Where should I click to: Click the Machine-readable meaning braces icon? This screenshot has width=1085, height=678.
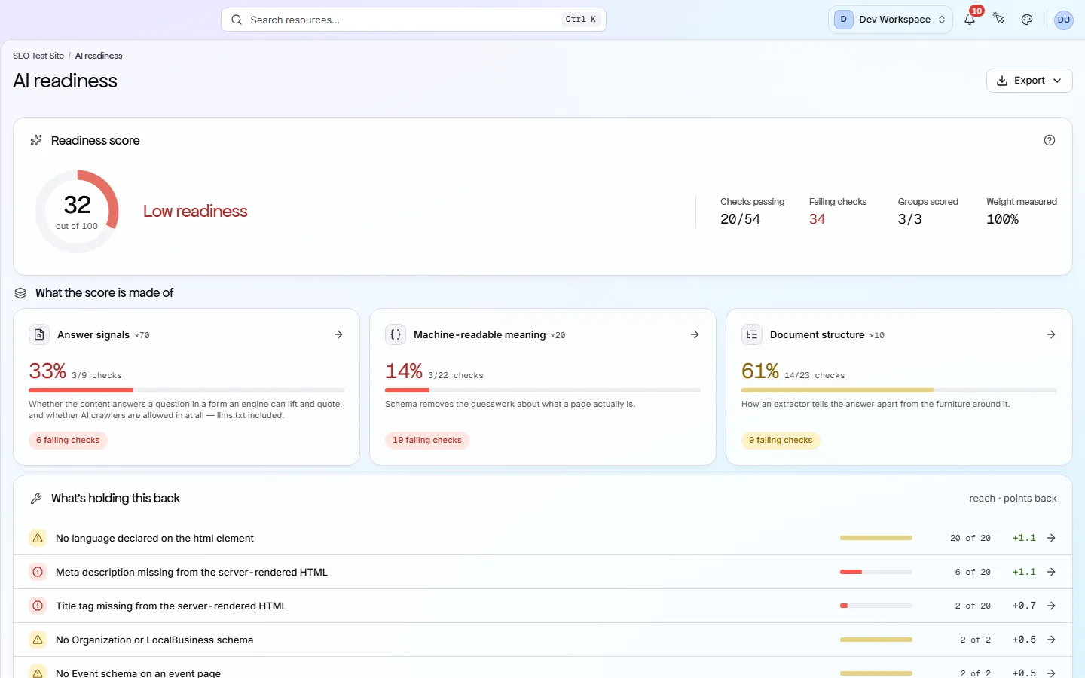[396, 334]
